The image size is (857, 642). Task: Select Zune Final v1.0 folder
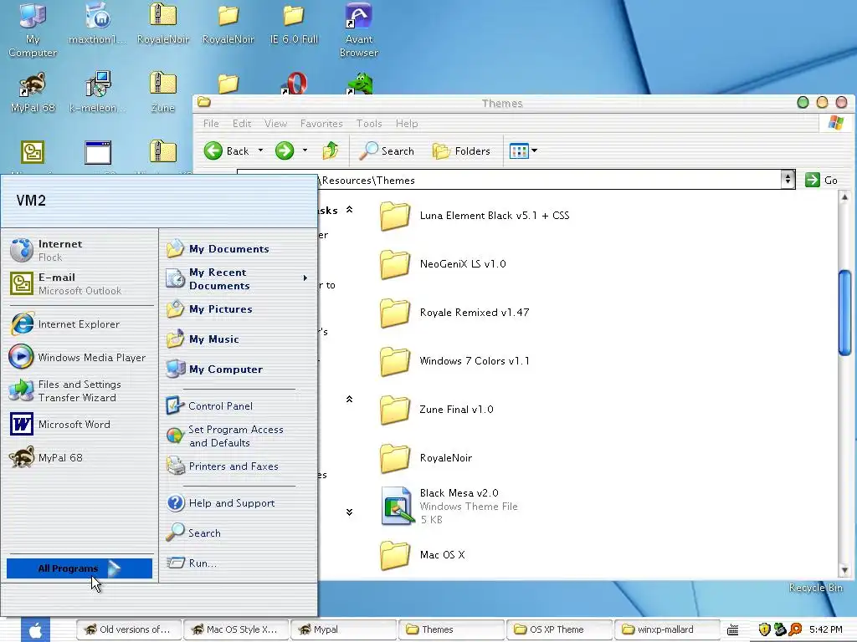437,410
